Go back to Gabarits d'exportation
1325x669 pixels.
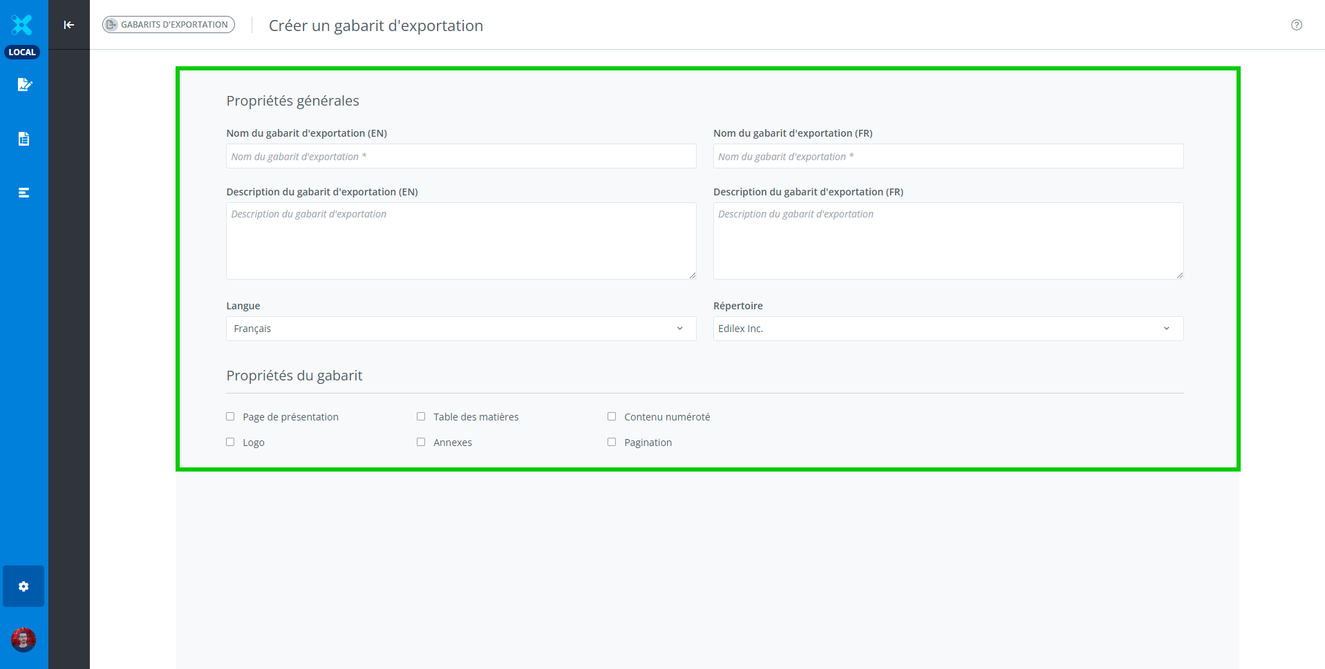tap(169, 25)
